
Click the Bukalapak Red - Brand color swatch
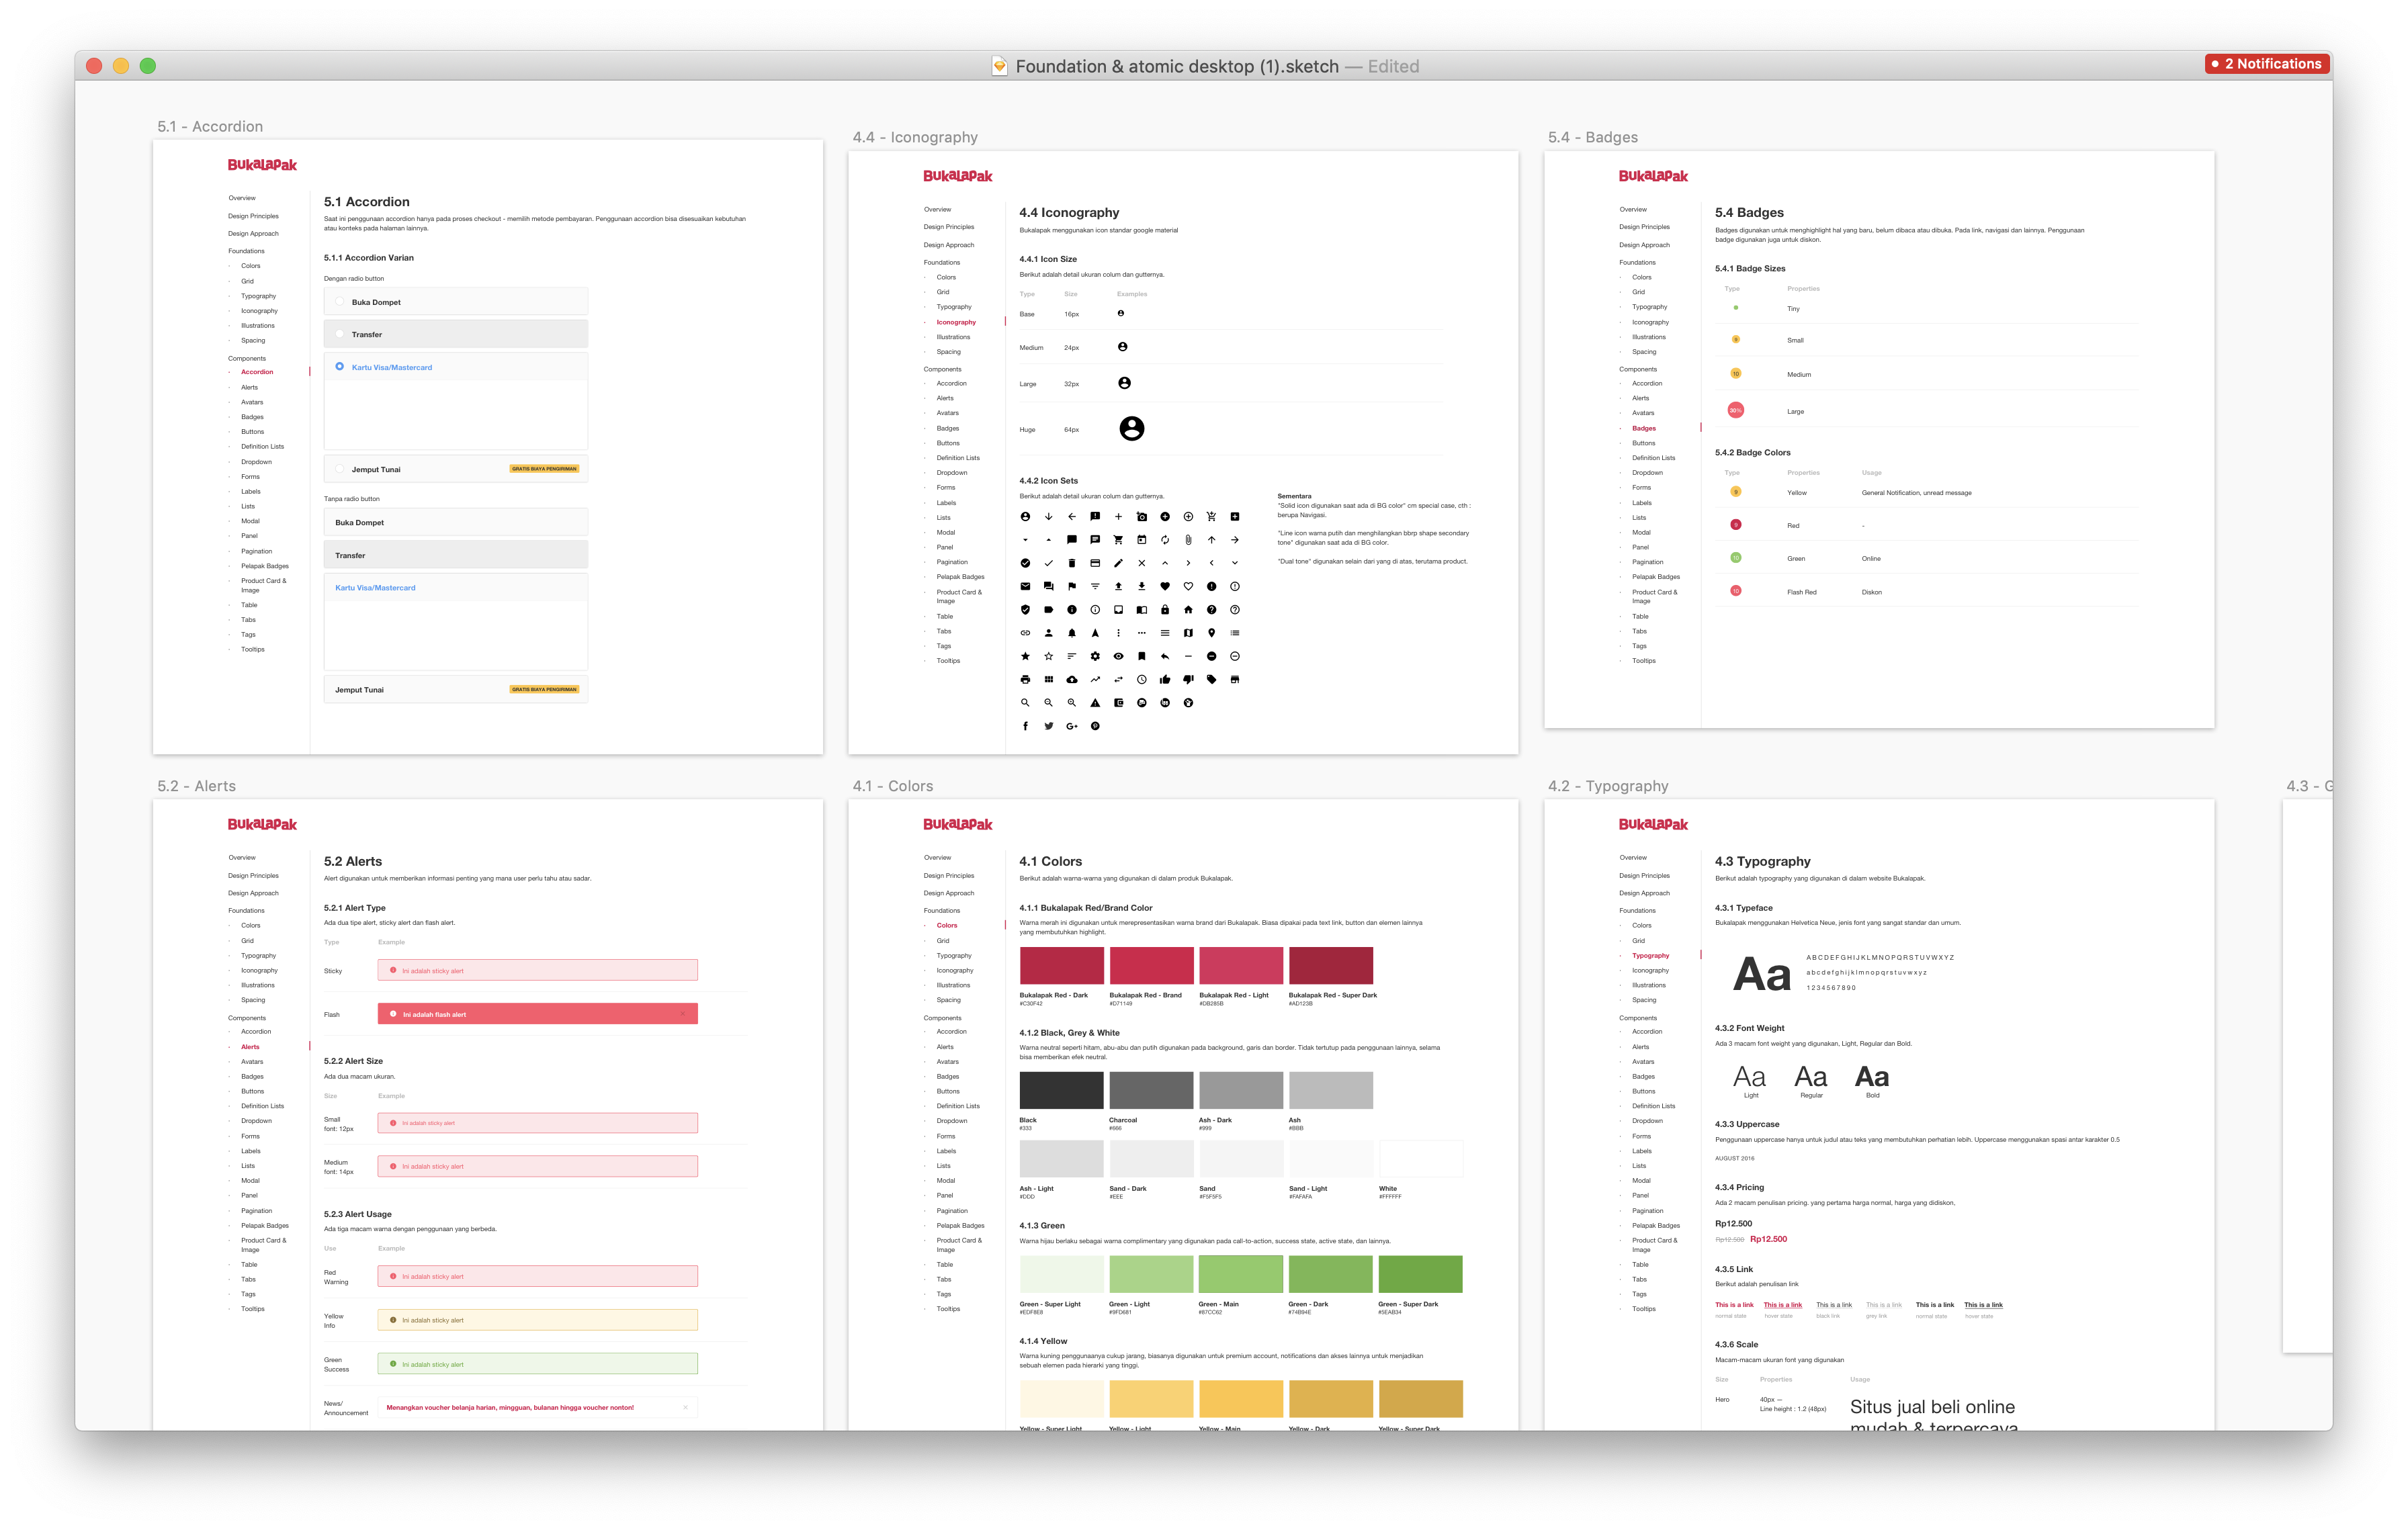coord(1151,965)
